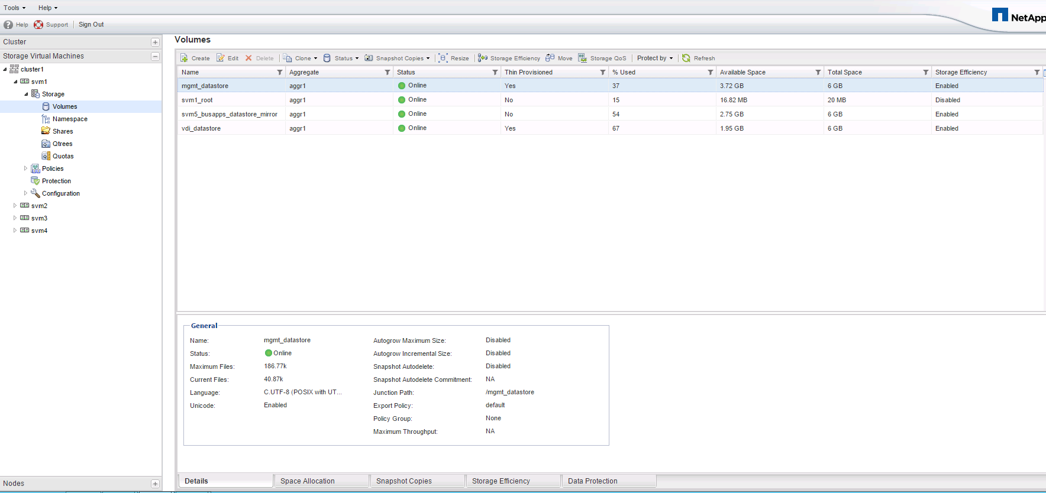Click the Support lifebuoy icon
Image resolution: width=1046 pixels, height=493 pixels.
click(38, 25)
